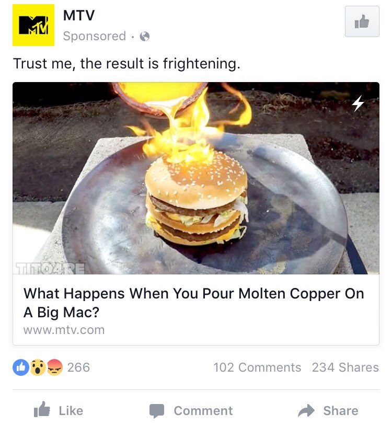View the 102 Comments

[257, 367]
